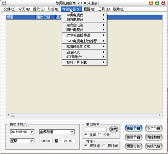Open the 外观(K) menu
The image size is (168, 154).
point(53,9)
